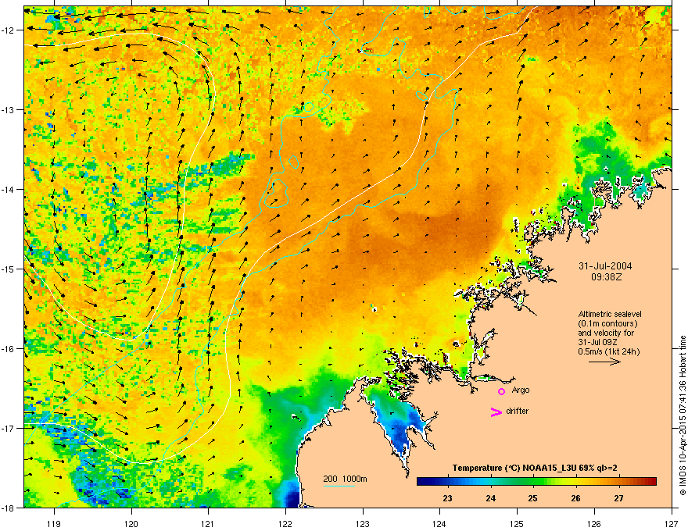Click the date text 31-Jul-2004
This screenshot has height=531, width=688.
pos(605,266)
